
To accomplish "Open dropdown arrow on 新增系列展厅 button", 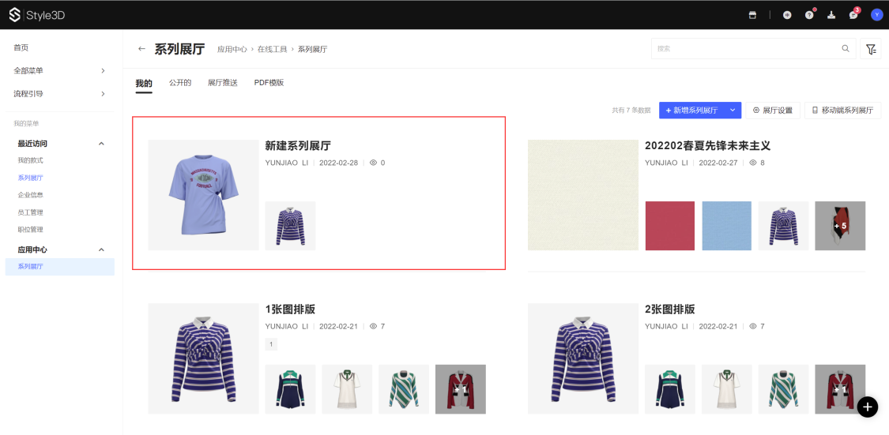I will click(733, 111).
